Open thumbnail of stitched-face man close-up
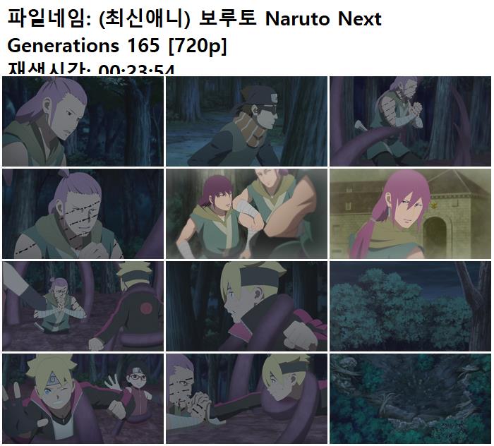The image size is (494, 446). [x=83, y=214]
